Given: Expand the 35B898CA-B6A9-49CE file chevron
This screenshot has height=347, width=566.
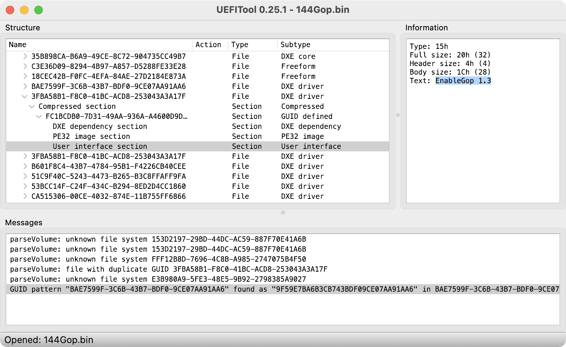Looking at the screenshot, I should pyautogui.click(x=25, y=56).
